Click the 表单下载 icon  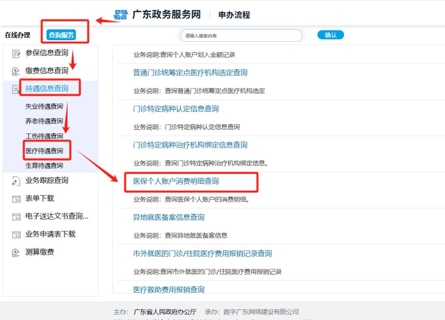16,199
